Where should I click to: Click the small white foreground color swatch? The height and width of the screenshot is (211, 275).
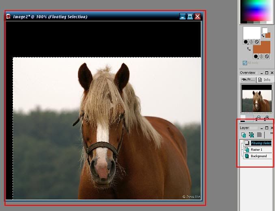point(265,30)
